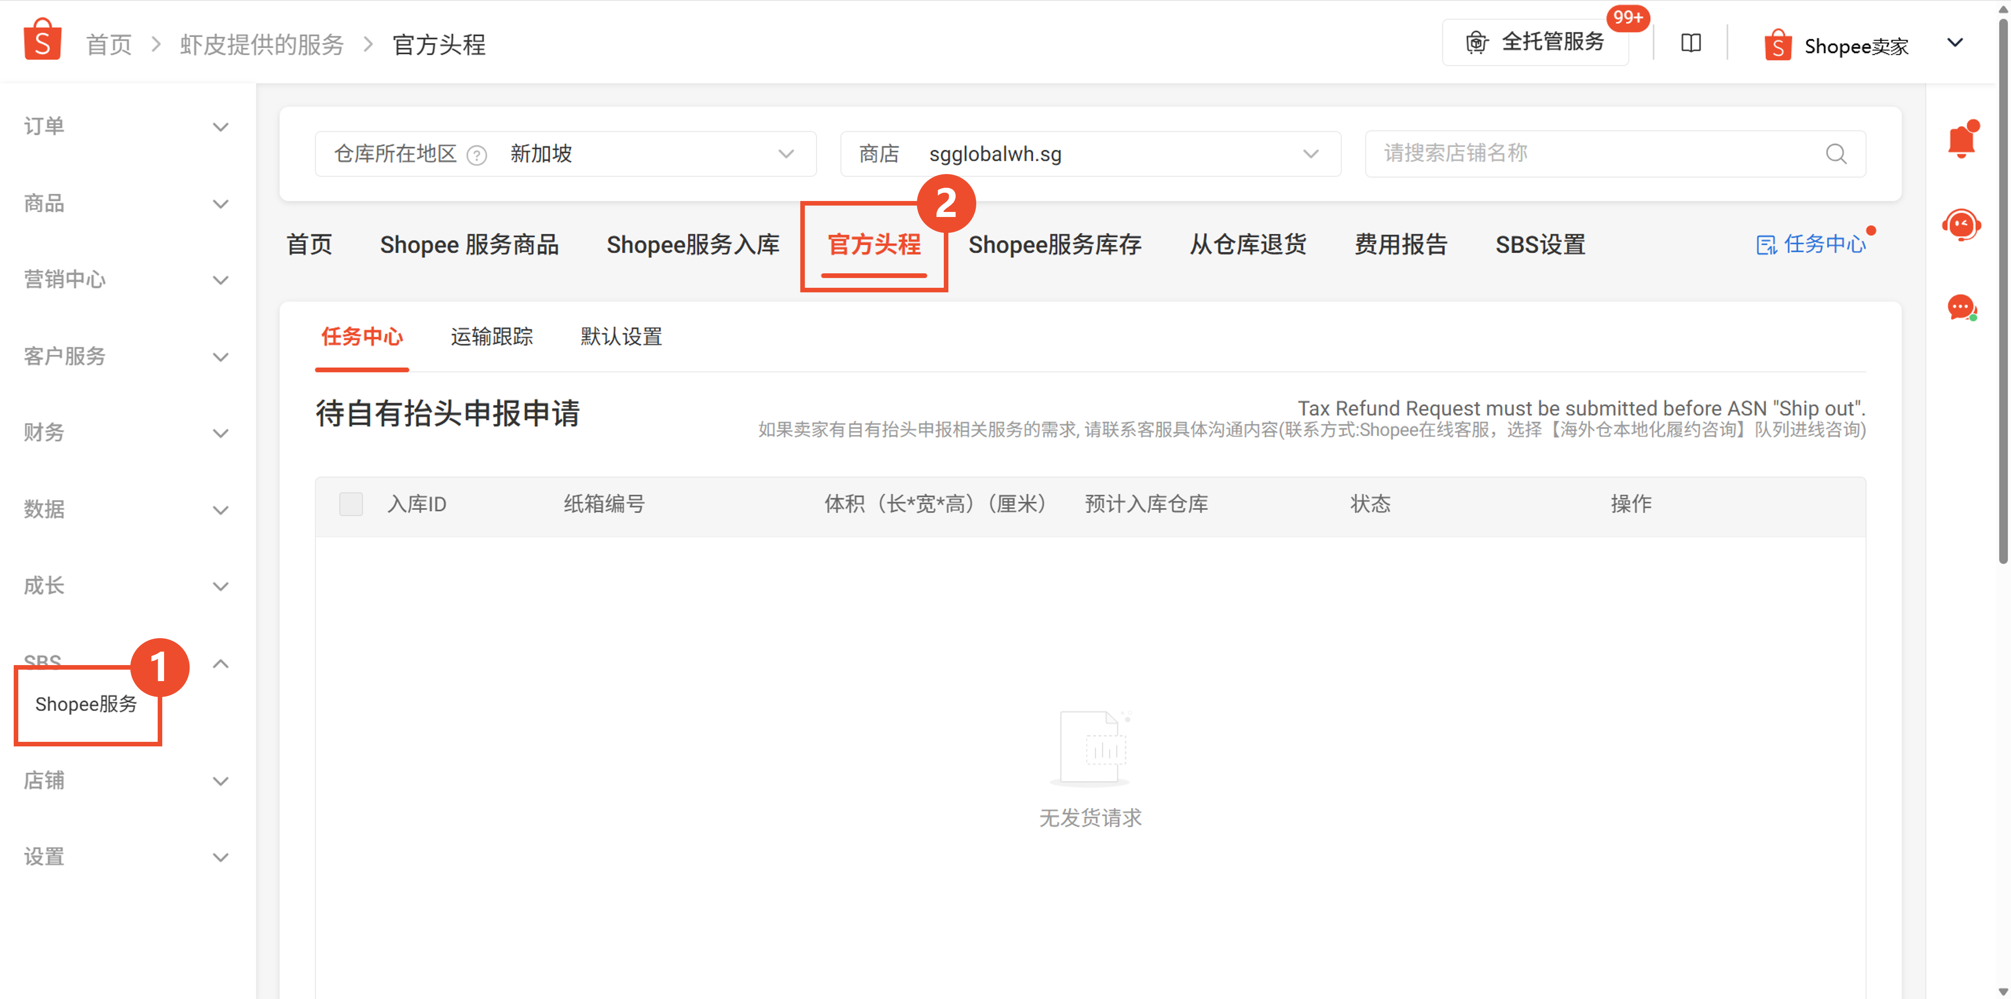Expand the Shopee卖家 account dropdown arrow
This screenshot has width=2011, height=999.
(x=1955, y=43)
